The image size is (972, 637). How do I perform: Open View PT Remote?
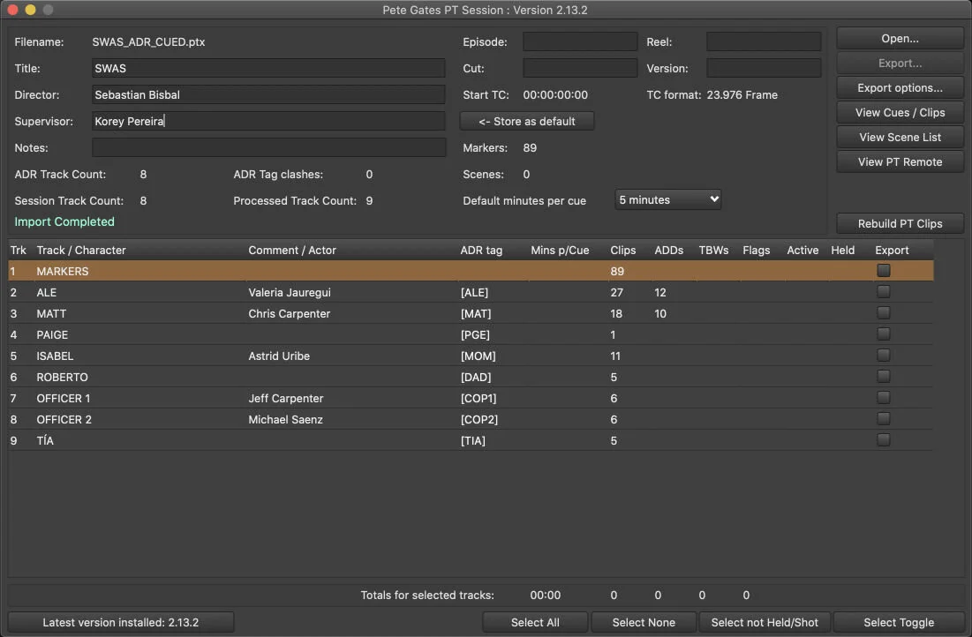[900, 161]
